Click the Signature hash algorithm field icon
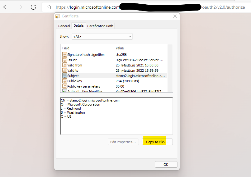This screenshot has height=177, width=251. point(64,55)
